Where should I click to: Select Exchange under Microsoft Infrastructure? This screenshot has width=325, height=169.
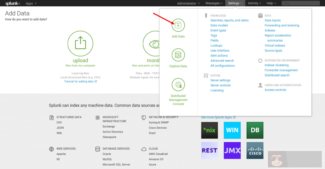(109, 127)
